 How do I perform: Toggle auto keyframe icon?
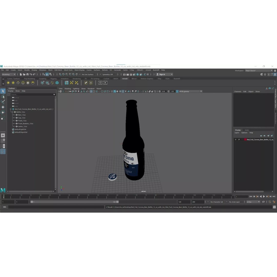(270, 202)
